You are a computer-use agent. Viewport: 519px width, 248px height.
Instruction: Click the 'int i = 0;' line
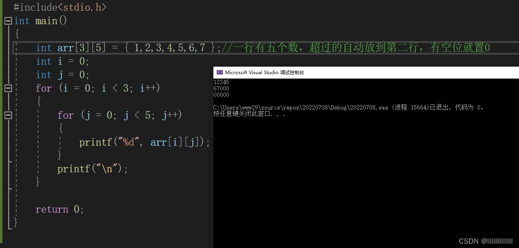tap(63, 62)
